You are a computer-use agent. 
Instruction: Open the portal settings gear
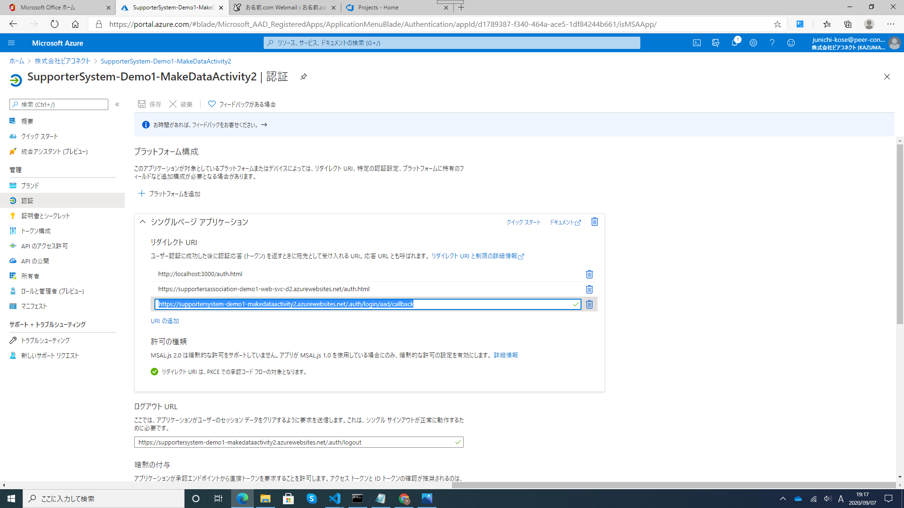click(753, 43)
